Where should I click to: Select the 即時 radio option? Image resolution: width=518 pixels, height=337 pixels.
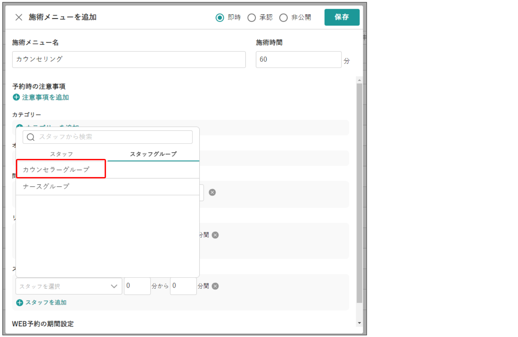click(x=220, y=18)
